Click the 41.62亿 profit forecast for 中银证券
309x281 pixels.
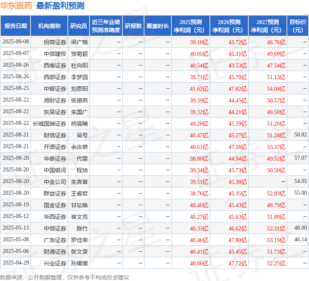[199, 89]
